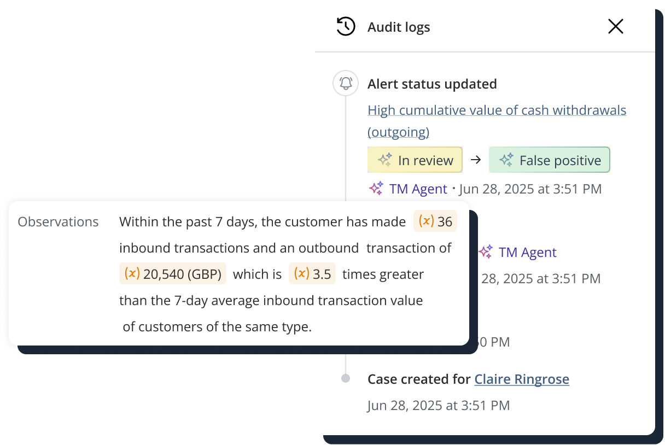Click the sparkle icon inside In review badge

point(385,160)
